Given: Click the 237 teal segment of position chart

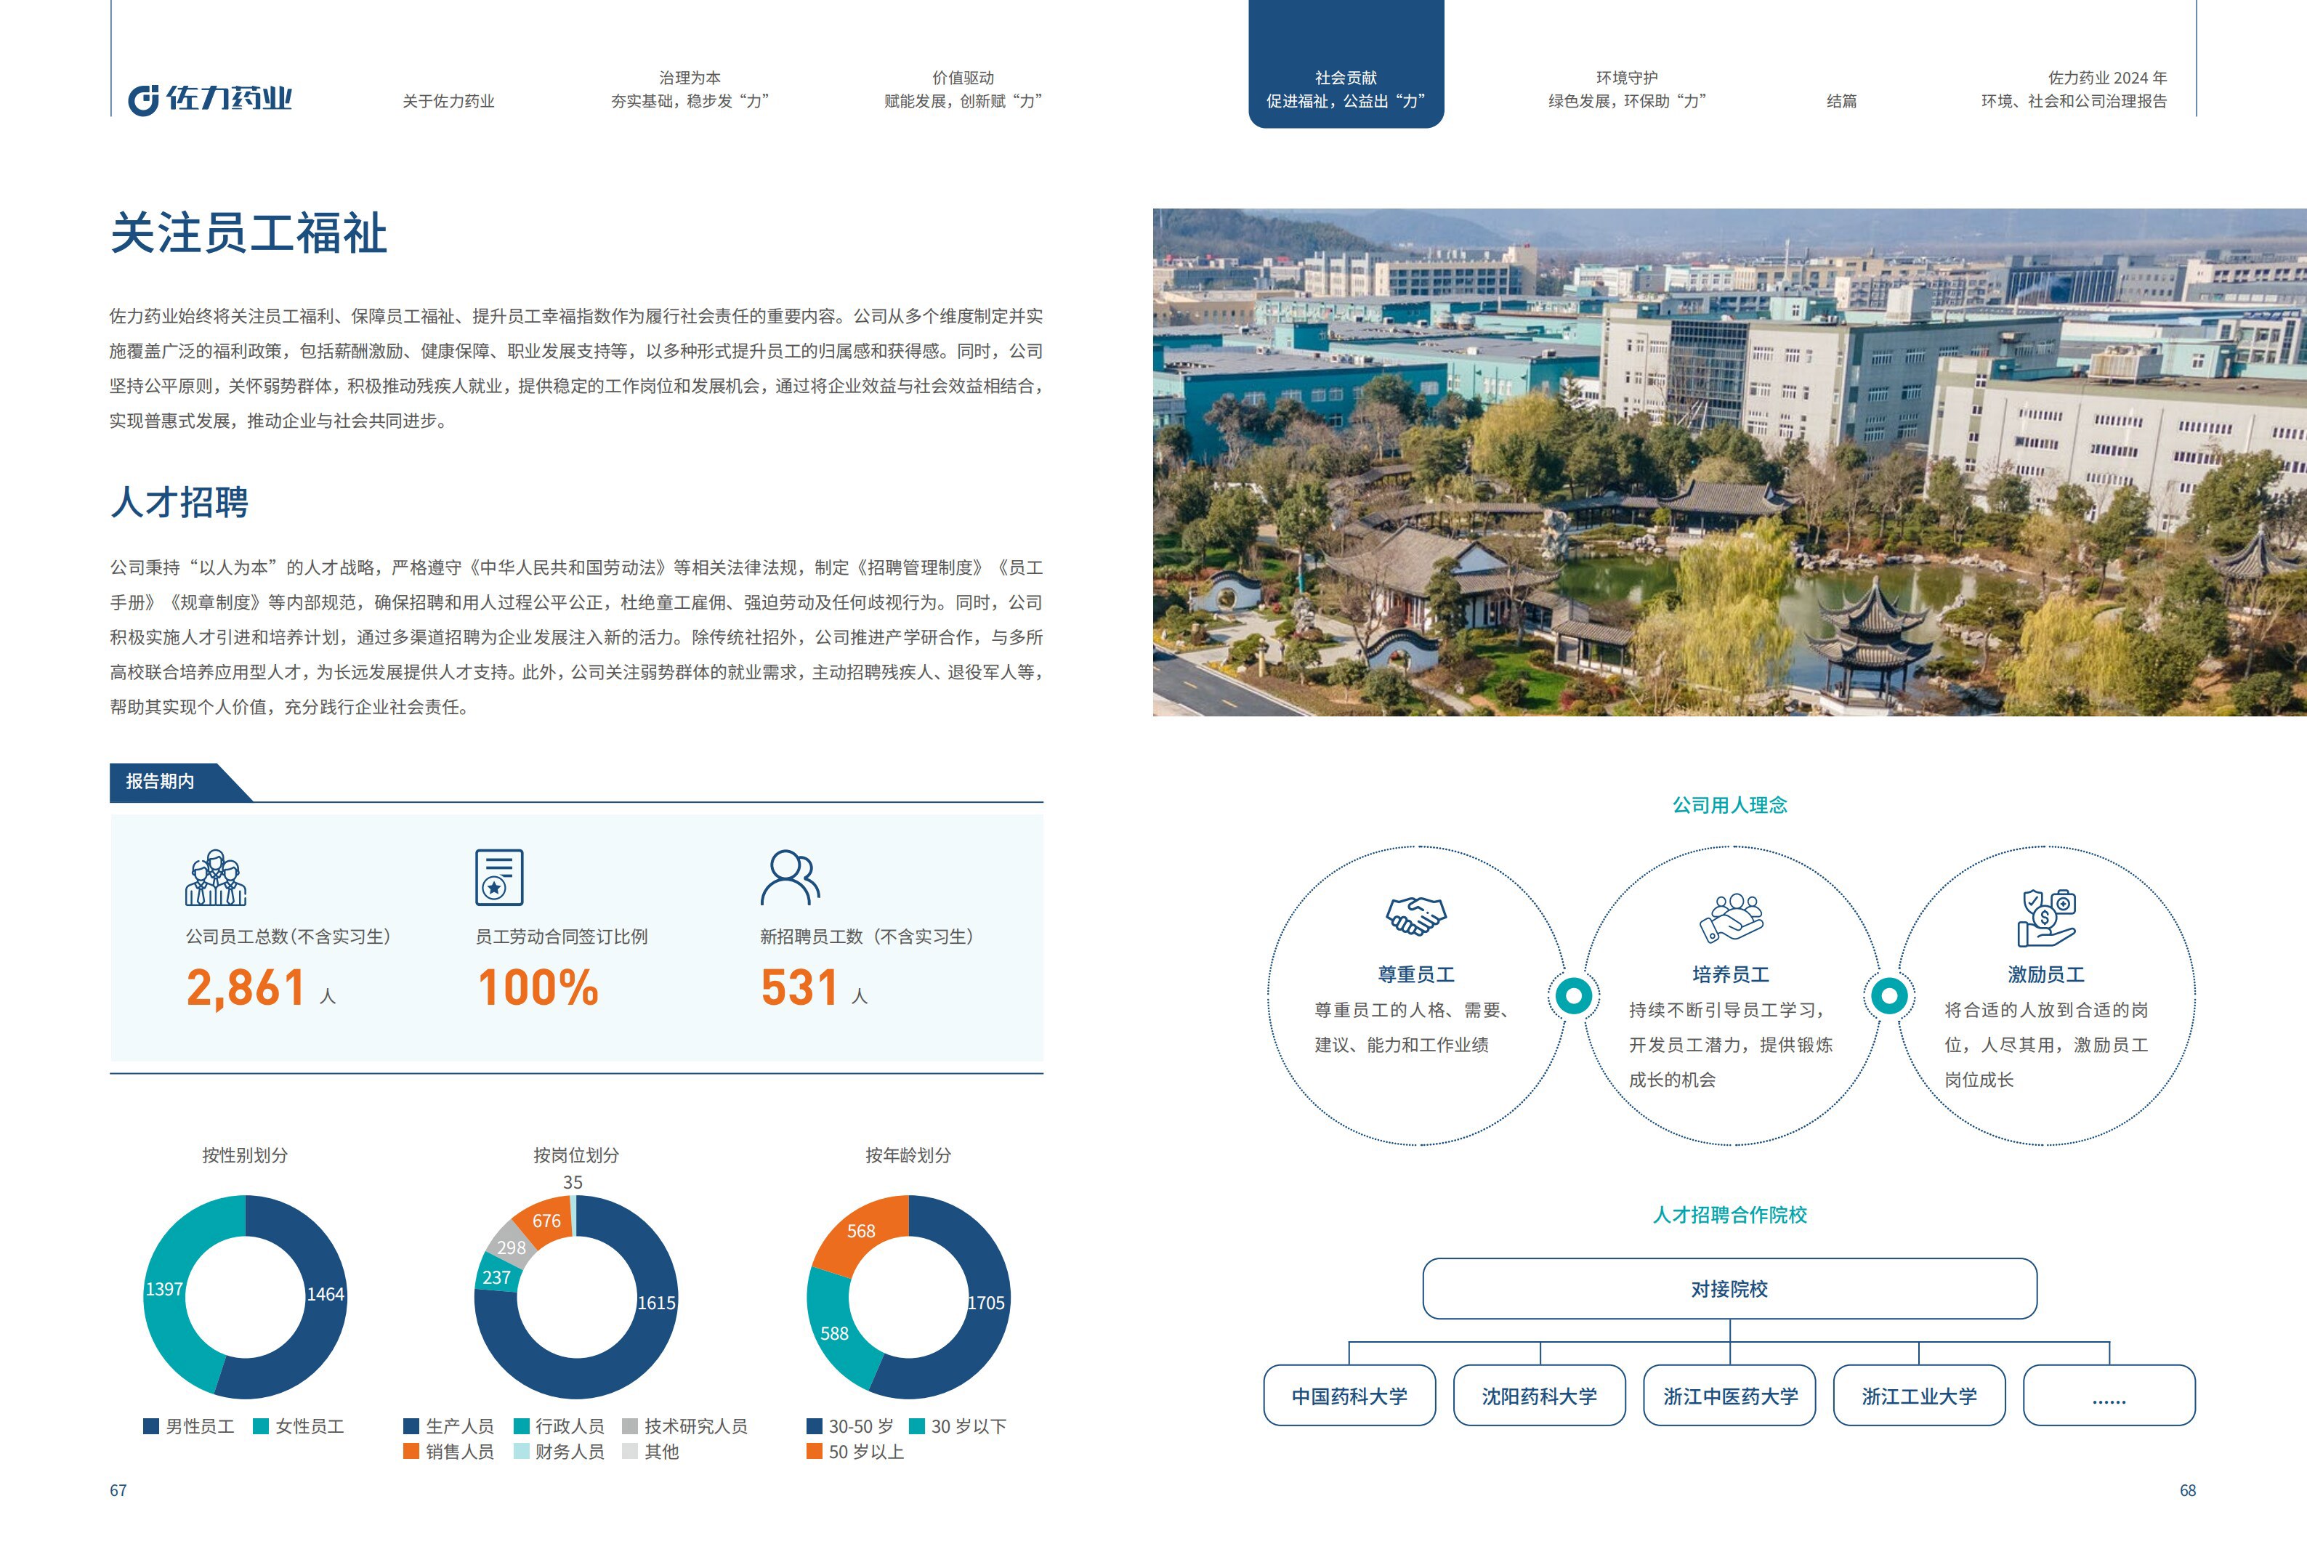Looking at the screenshot, I should pyautogui.click(x=496, y=1278).
